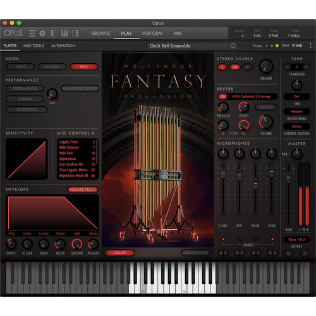Click the Mic Positions button

tap(196, 253)
